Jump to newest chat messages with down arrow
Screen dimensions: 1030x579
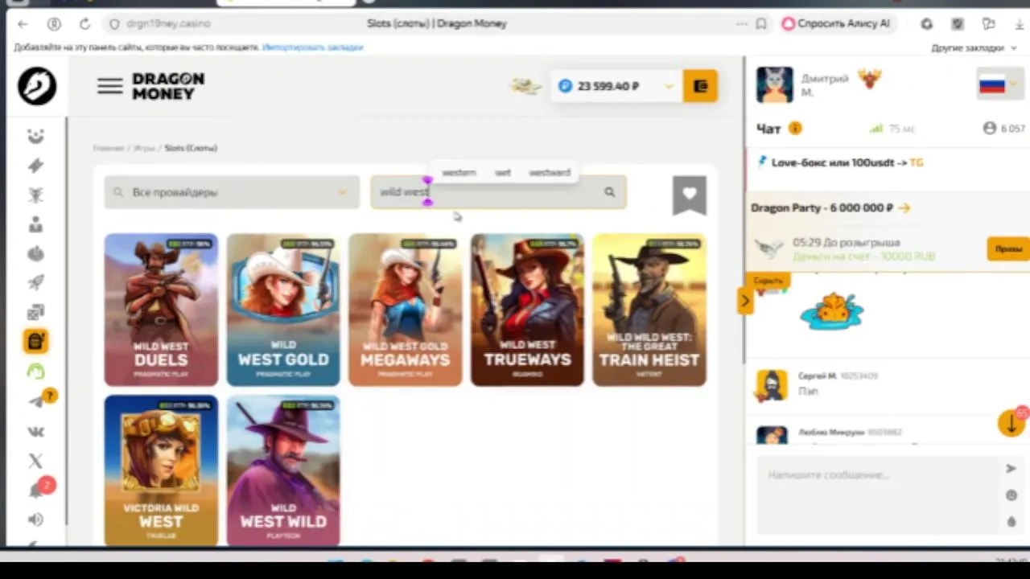point(1011,423)
